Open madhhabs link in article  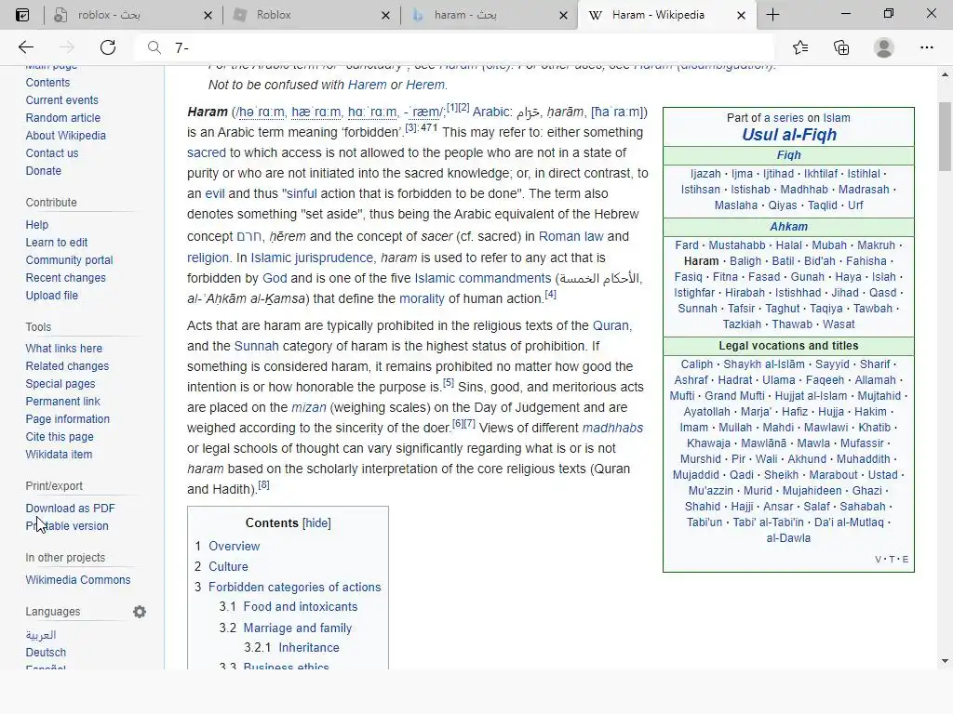pyautogui.click(x=612, y=428)
